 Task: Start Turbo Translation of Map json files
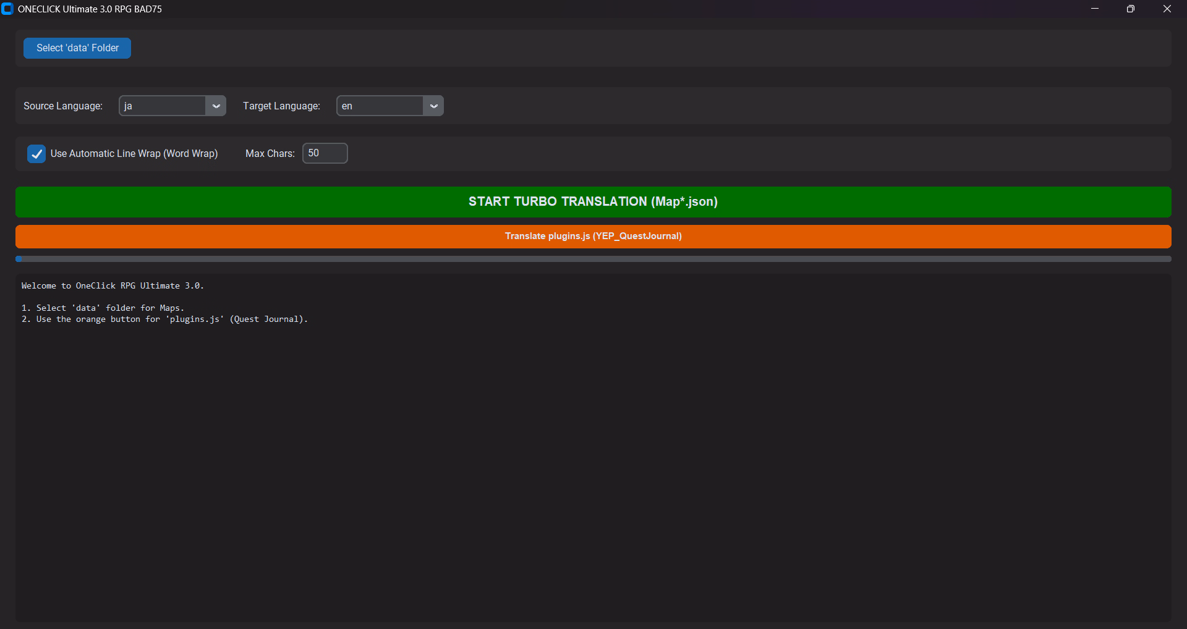593,202
